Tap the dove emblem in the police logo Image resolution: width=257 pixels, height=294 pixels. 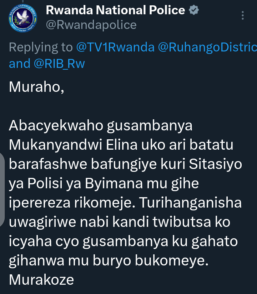23,17
